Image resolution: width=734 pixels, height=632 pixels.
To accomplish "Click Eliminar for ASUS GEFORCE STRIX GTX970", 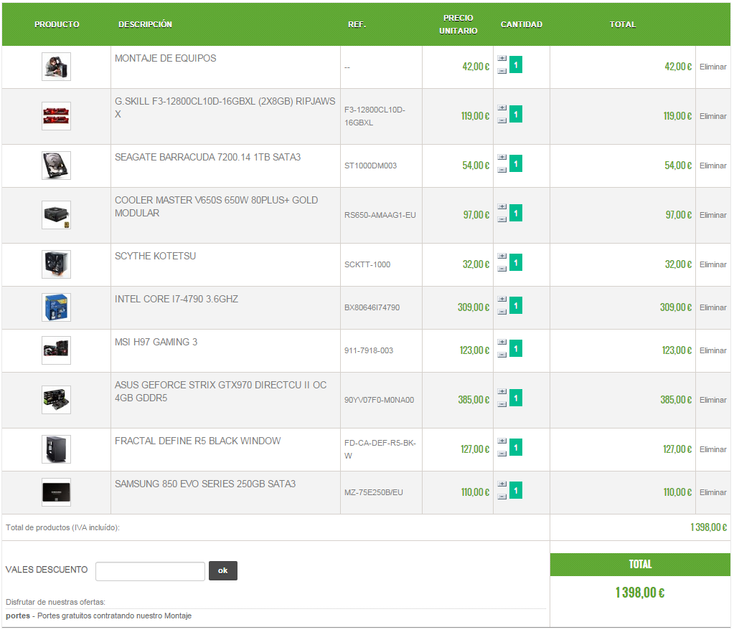I will (713, 401).
